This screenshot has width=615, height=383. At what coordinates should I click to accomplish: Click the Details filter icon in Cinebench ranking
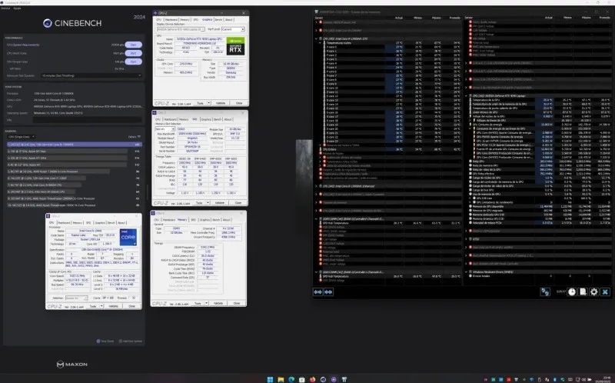pos(139,137)
